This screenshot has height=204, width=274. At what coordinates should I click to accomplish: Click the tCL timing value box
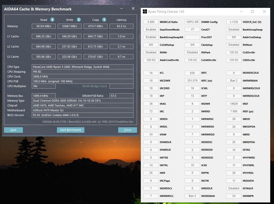[151, 73]
